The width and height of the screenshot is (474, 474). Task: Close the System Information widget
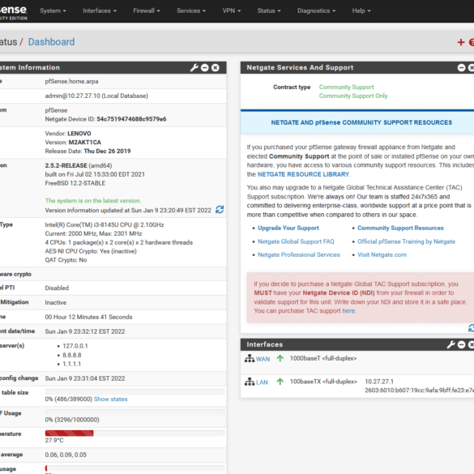[x=216, y=68]
